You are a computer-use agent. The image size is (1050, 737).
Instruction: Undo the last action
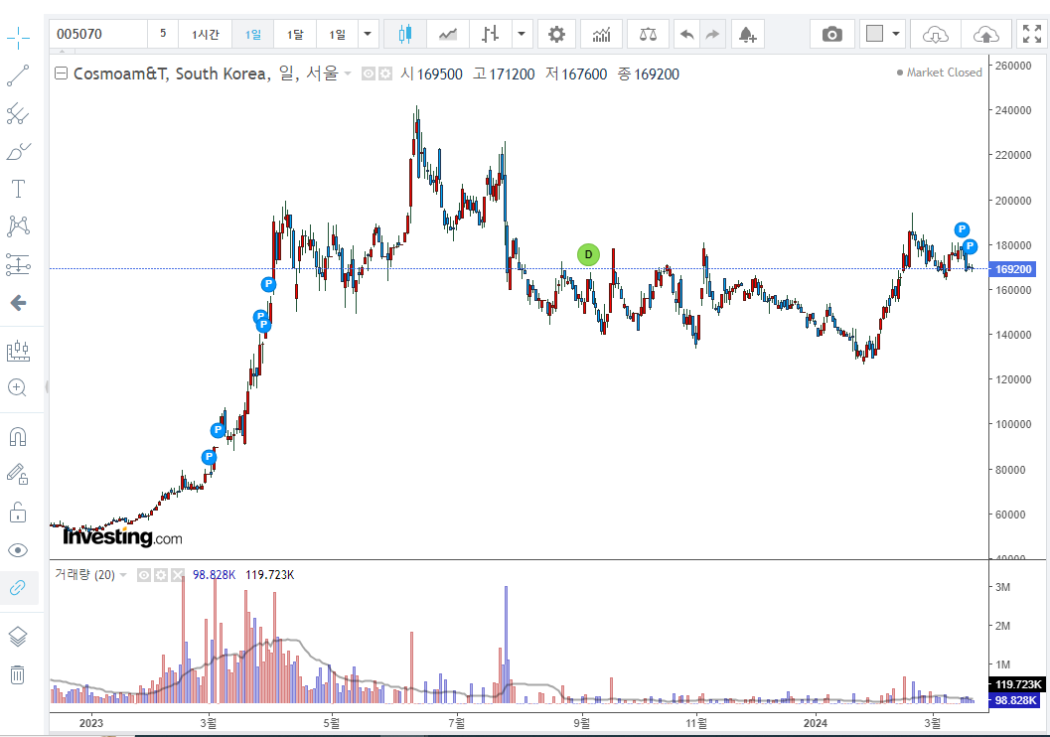pos(687,34)
